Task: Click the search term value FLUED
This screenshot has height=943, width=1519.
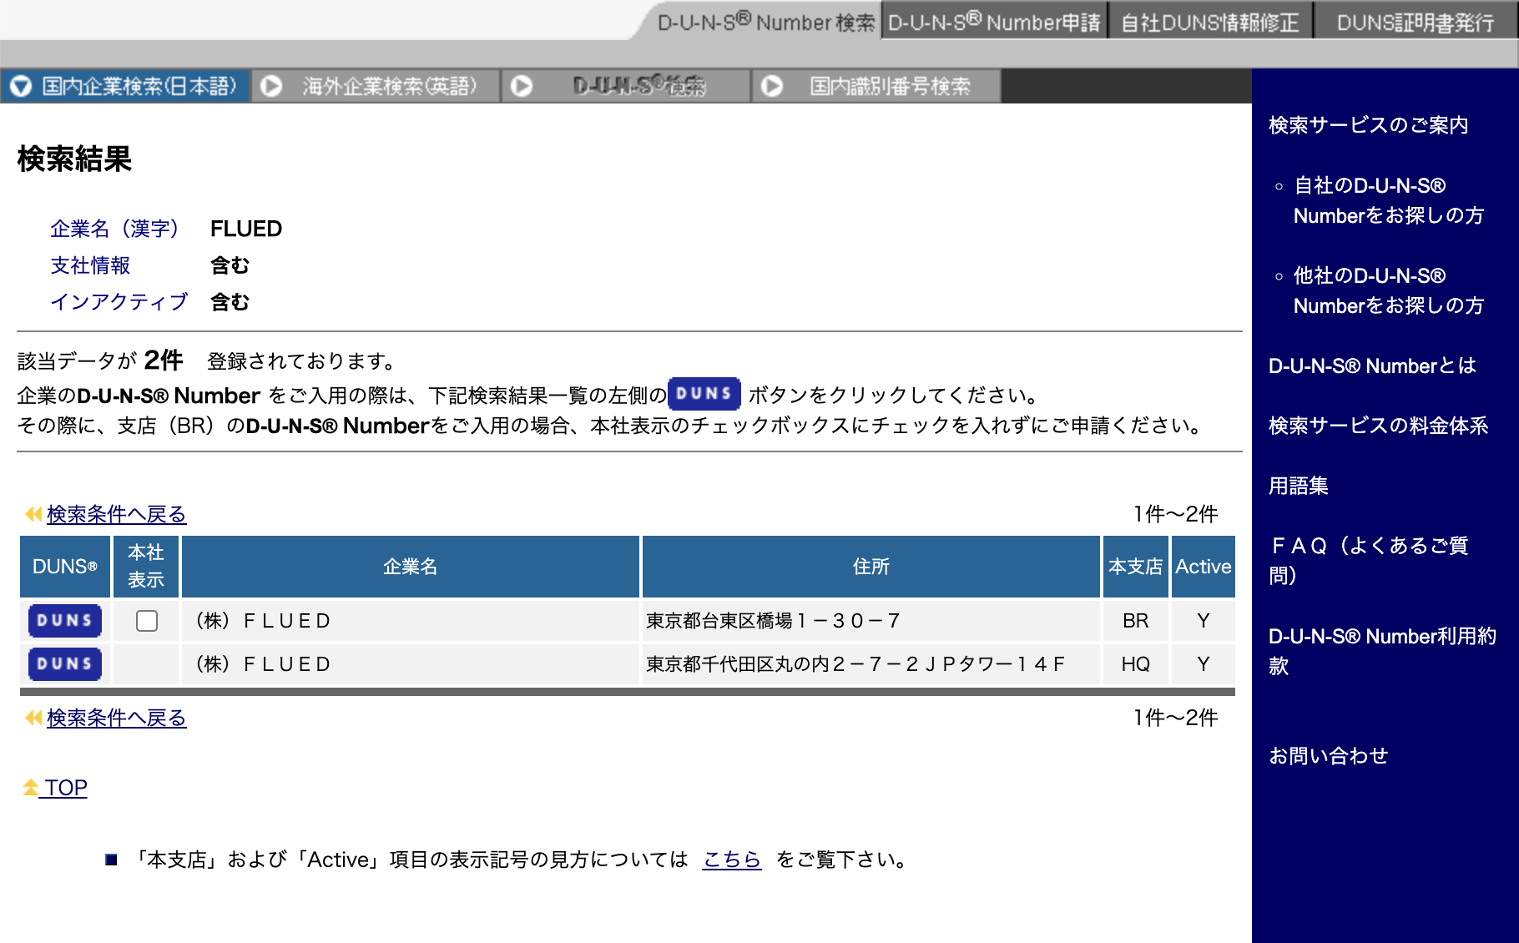Action: pyautogui.click(x=246, y=229)
